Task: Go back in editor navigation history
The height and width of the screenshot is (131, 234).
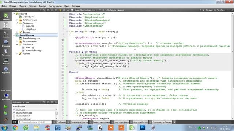Action: click(x=60, y=10)
